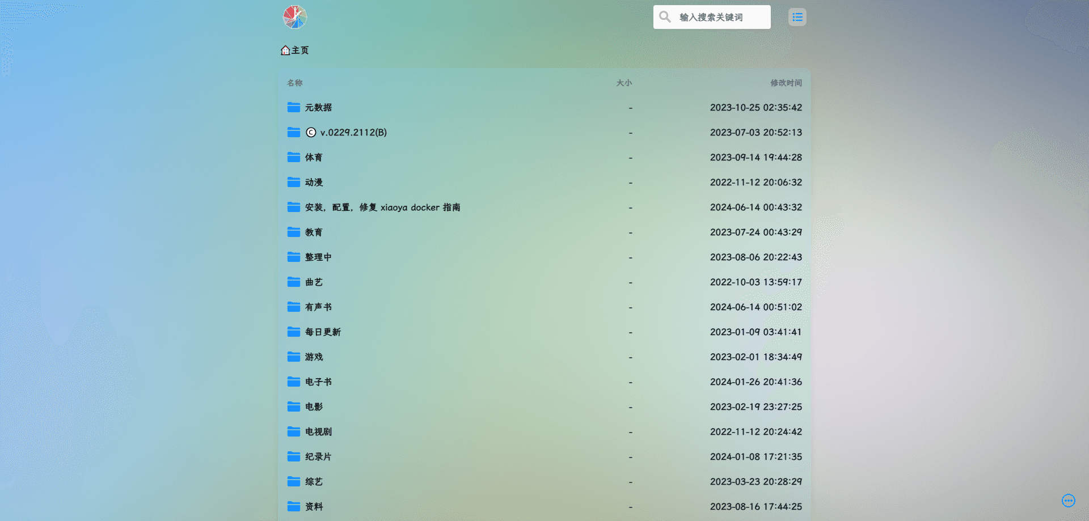Click the date 2024-01-26 20:41:36
Image resolution: width=1089 pixels, height=521 pixels.
(x=756, y=382)
